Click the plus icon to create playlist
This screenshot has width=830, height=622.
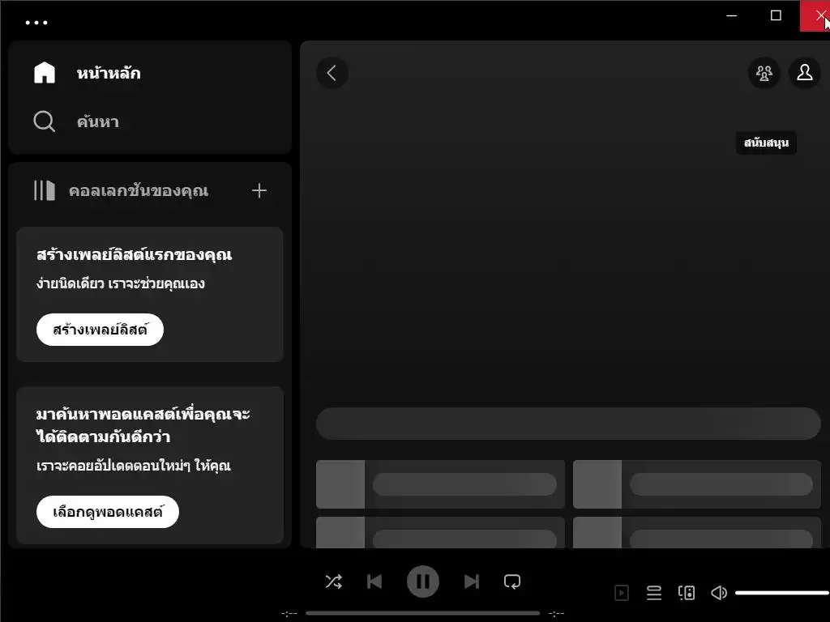(x=259, y=190)
